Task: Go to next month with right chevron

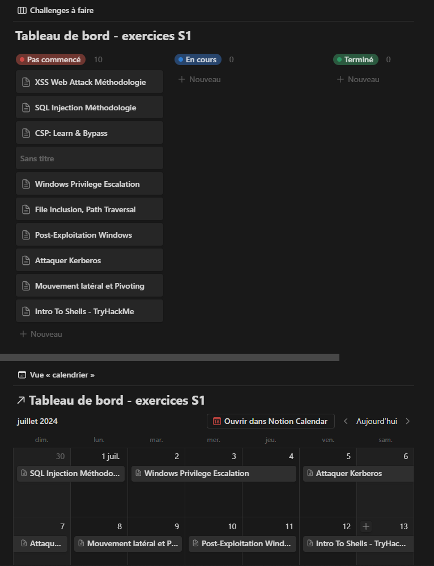Action: 408,421
